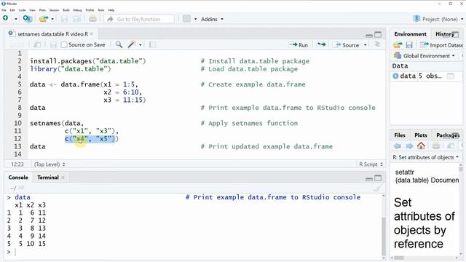Image resolution: width=466 pixels, height=262 pixels.
Task: Click Import Dataset in the Environment pane
Action: click(x=442, y=45)
